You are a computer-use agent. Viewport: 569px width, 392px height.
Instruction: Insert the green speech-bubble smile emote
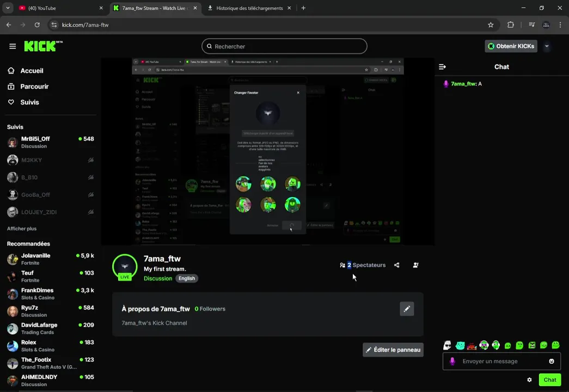(543, 345)
